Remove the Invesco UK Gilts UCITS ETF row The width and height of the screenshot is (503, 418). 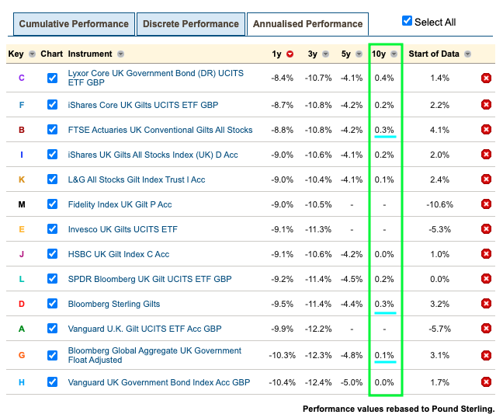(x=487, y=229)
